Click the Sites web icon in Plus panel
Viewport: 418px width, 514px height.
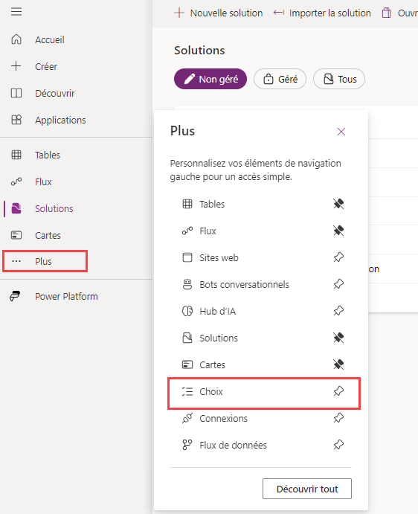tap(187, 257)
